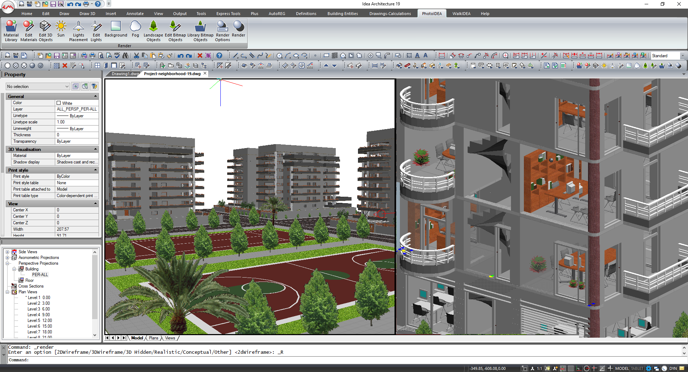Viewport: 688px width, 372px height.
Task: Toggle DYN dynamic input in status bar
Action: (x=673, y=368)
